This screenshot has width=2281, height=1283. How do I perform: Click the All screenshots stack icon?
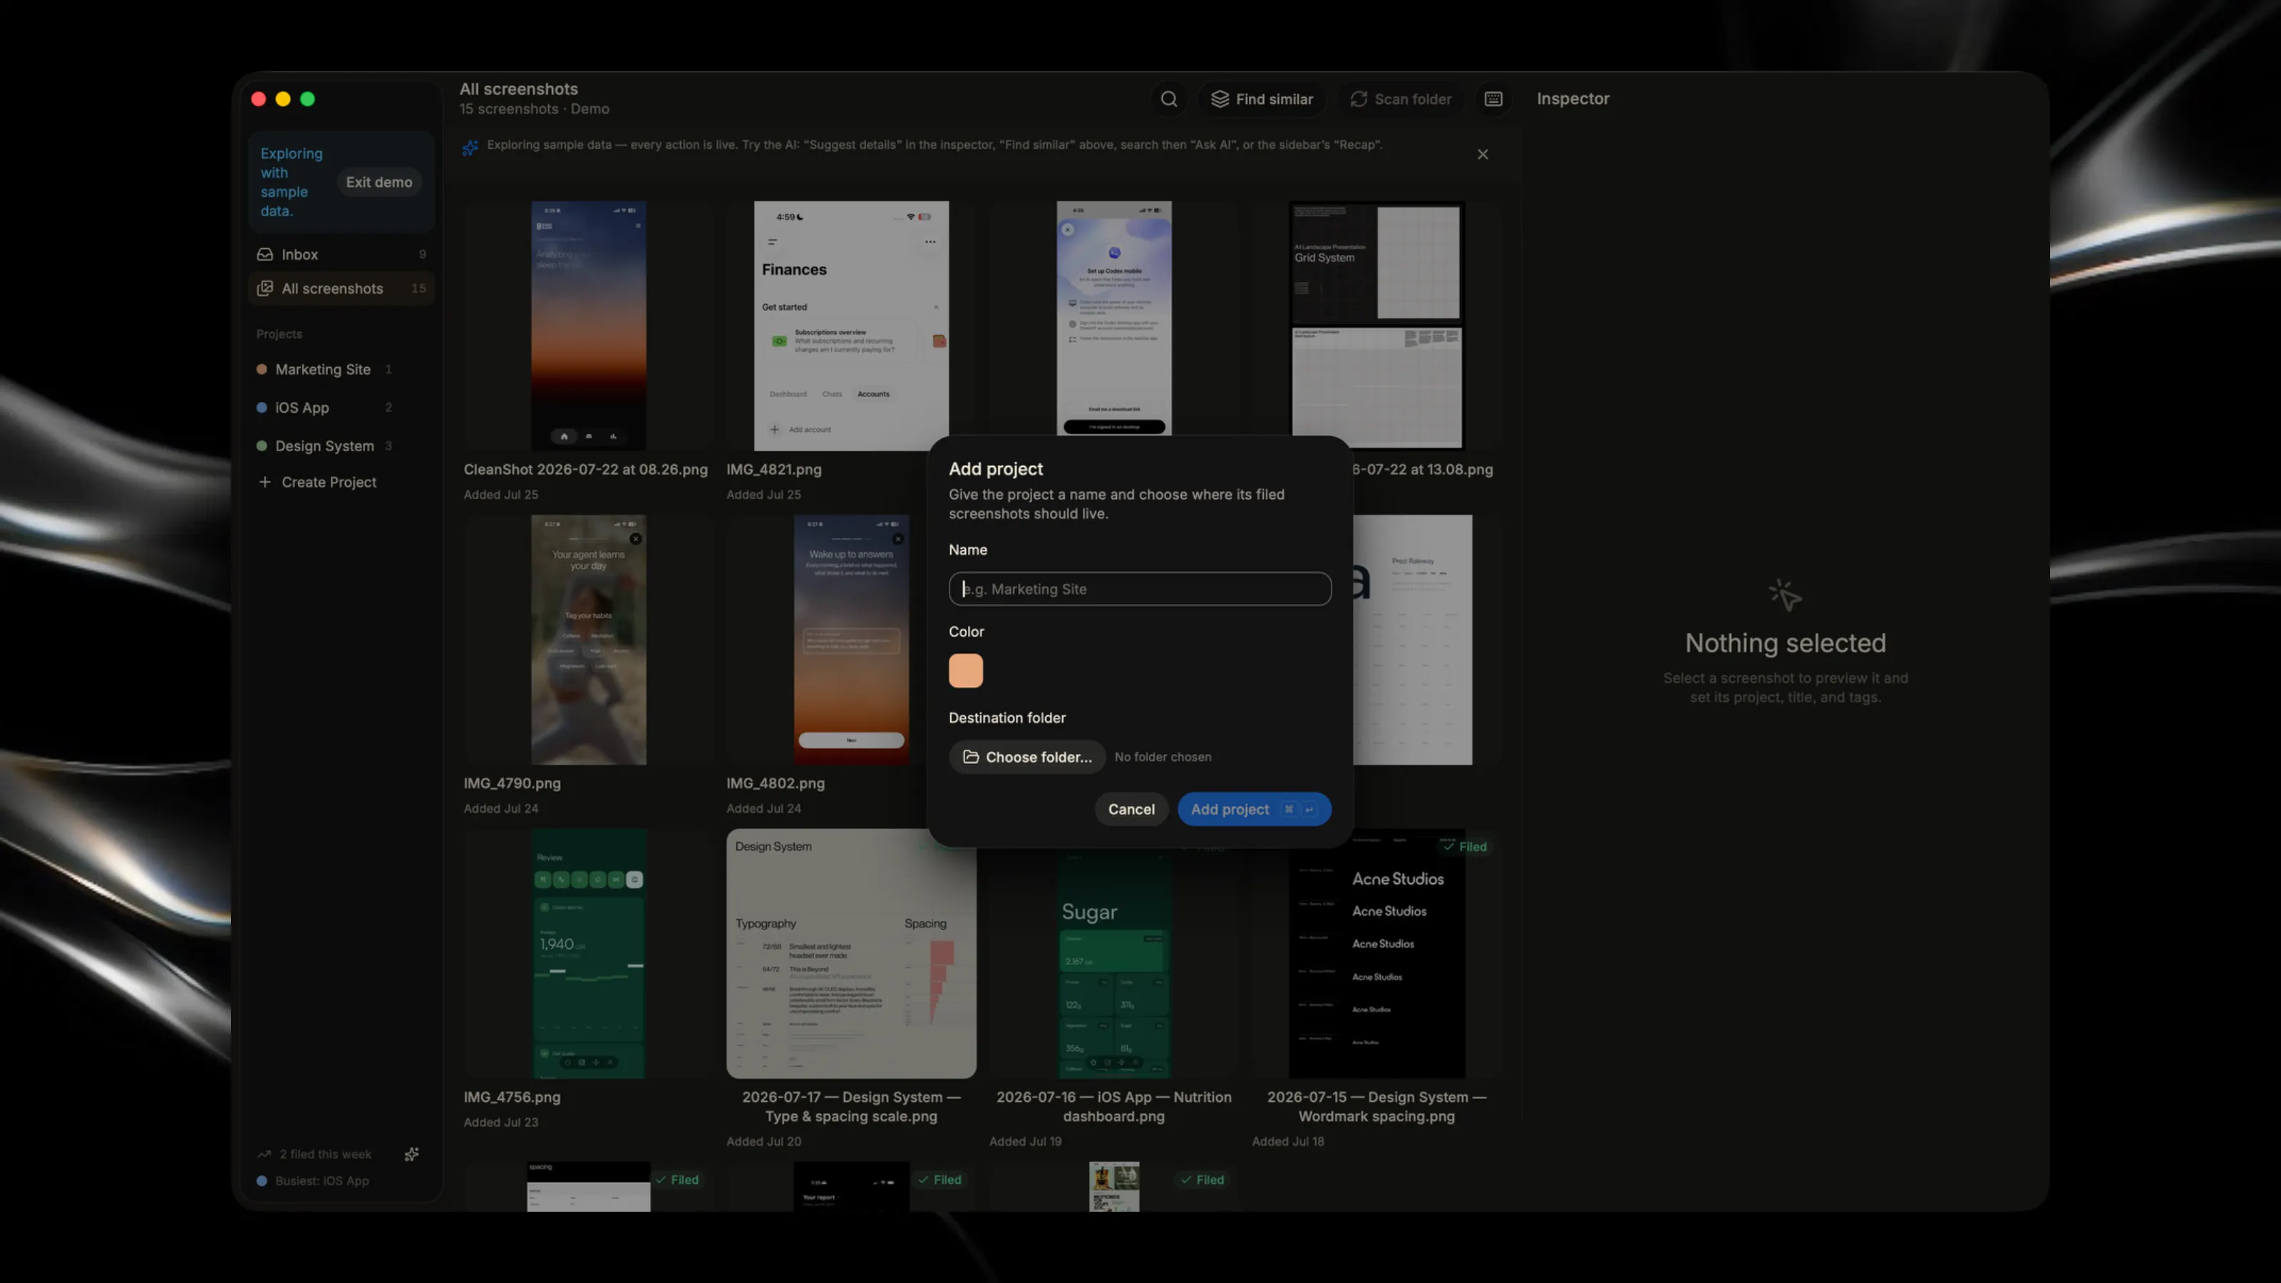pyautogui.click(x=264, y=289)
